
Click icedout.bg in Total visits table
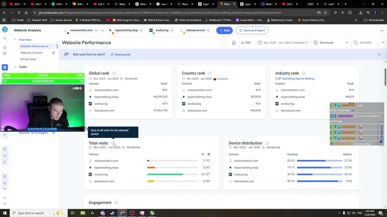[x=101, y=175]
